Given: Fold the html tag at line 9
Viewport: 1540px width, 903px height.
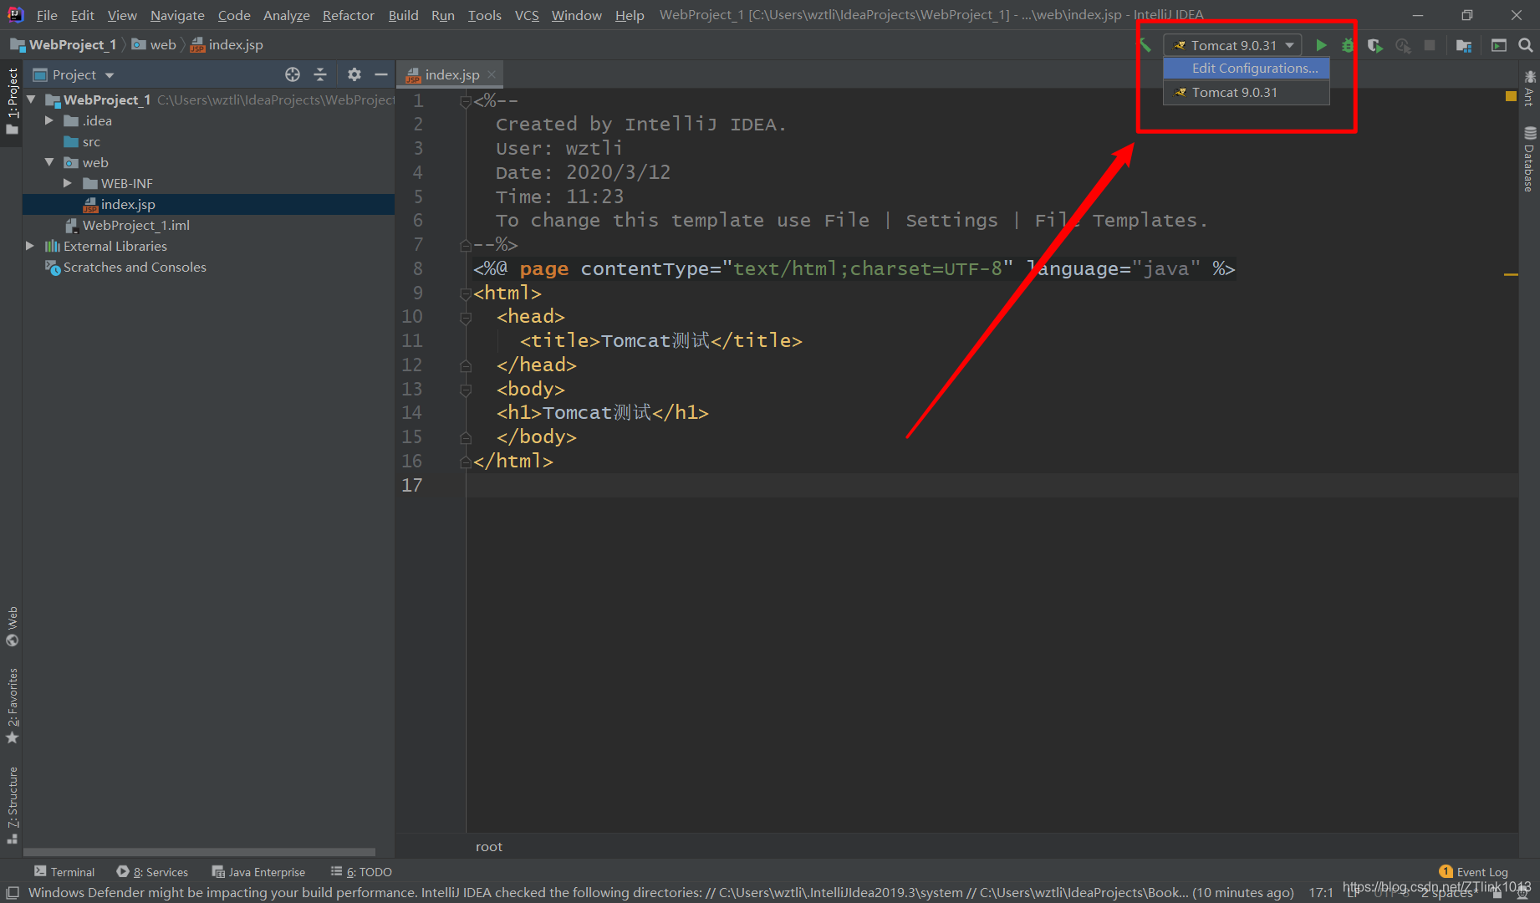Looking at the screenshot, I should [466, 293].
